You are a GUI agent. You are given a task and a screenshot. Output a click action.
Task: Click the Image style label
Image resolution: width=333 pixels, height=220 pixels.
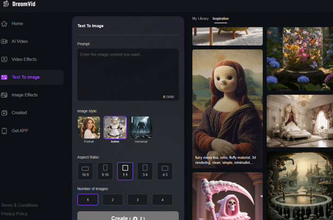pyautogui.click(x=87, y=111)
